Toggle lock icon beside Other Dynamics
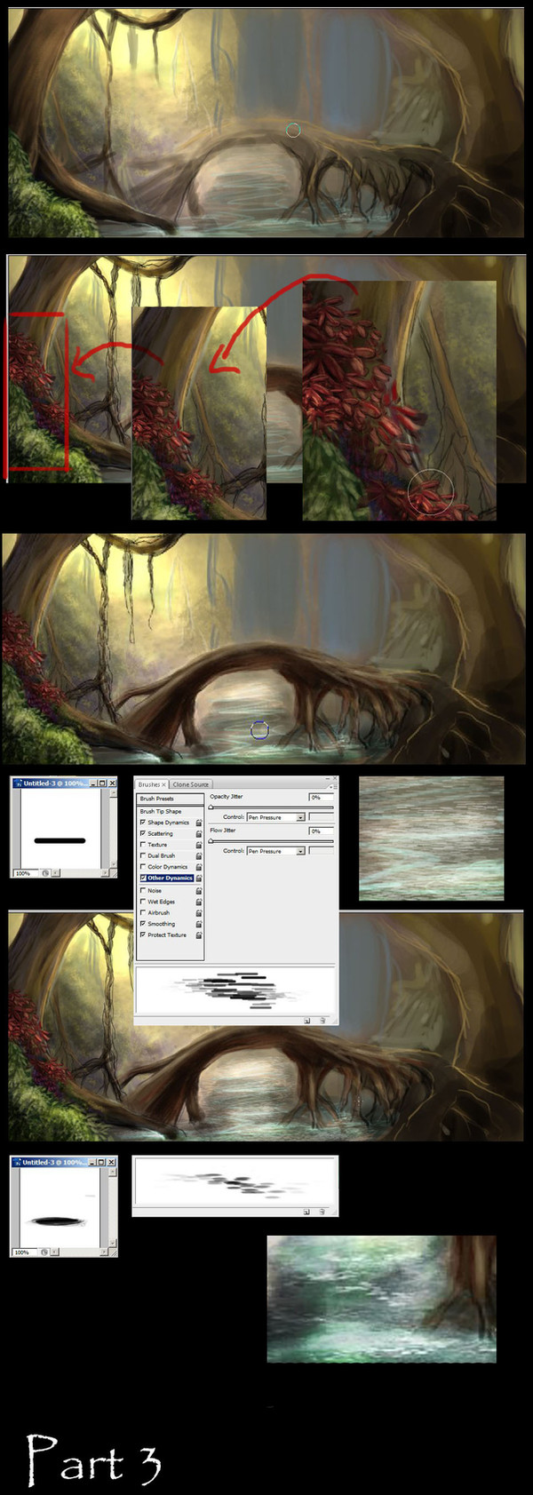Image resolution: width=533 pixels, height=1495 pixels. click(x=199, y=879)
